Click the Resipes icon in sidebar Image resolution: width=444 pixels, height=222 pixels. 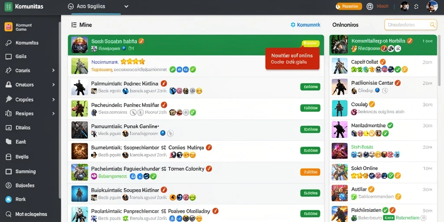(x=9, y=114)
